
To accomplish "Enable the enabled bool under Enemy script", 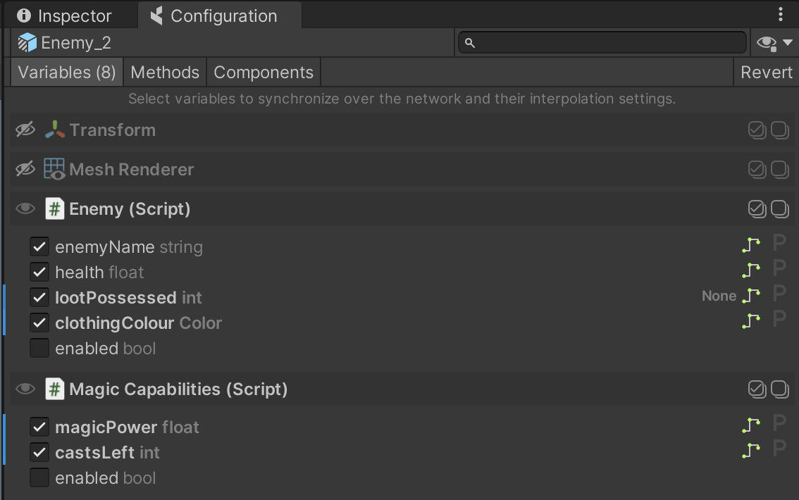I will (x=39, y=349).
